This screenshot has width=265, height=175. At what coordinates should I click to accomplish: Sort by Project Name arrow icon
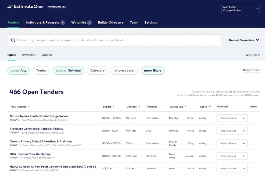click(x=29, y=106)
